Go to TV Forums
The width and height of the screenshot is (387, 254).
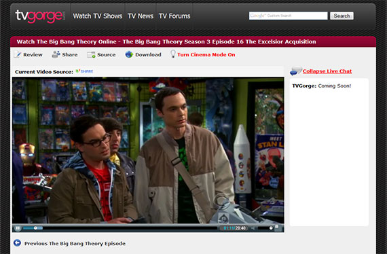(x=174, y=16)
